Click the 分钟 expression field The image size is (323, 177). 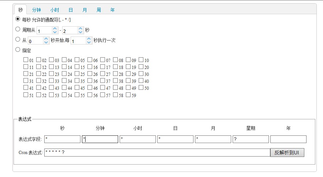pyautogui.click(x=100, y=139)
